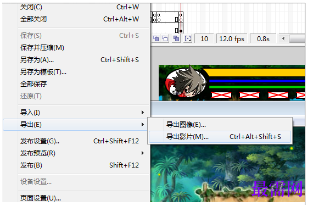Enable the Edit Multiple Frames icon
313x206 pixels.
(176, 38)
